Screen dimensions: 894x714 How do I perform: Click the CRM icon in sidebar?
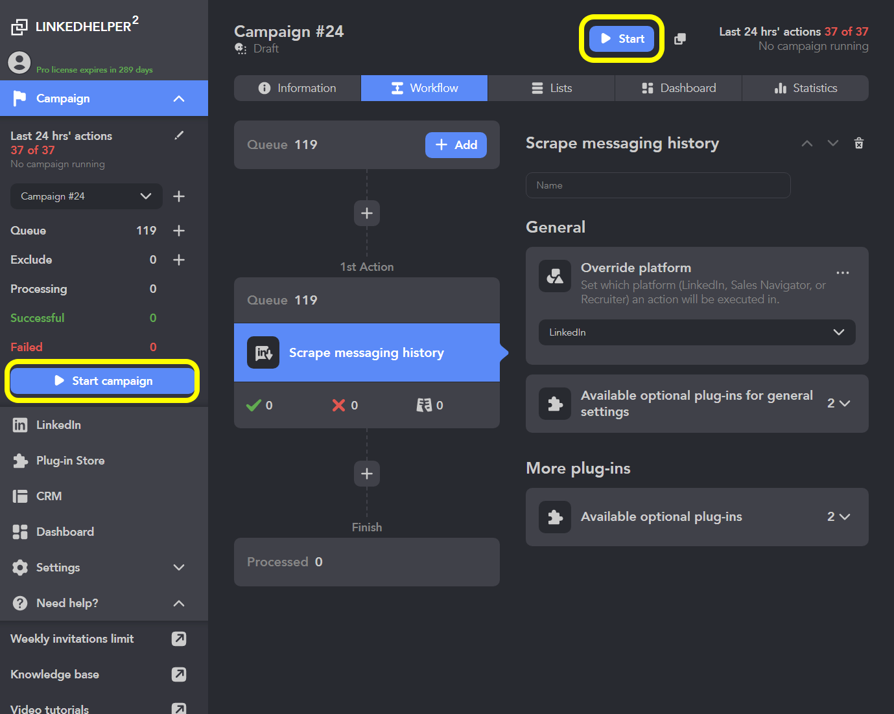tap(20, 496)
